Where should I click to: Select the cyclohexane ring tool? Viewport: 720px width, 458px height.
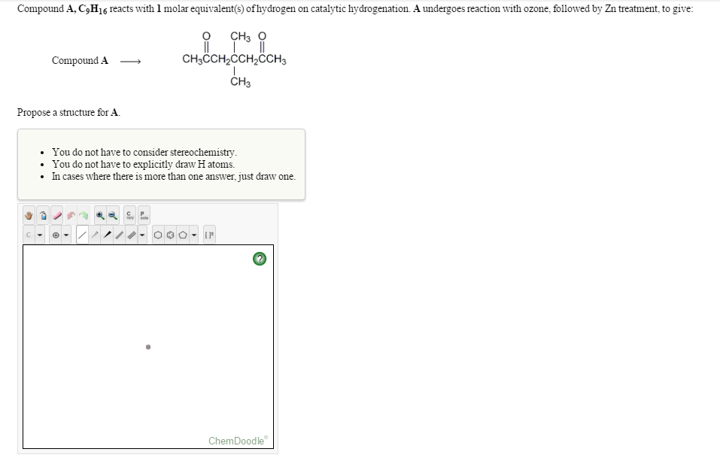[158, 234]
